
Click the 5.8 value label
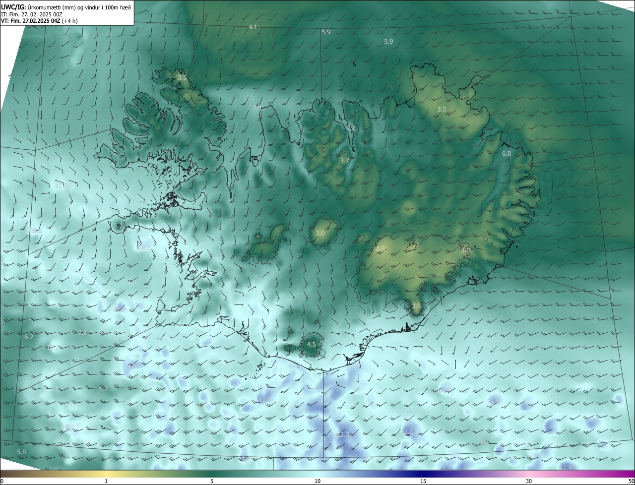(21, 452)
